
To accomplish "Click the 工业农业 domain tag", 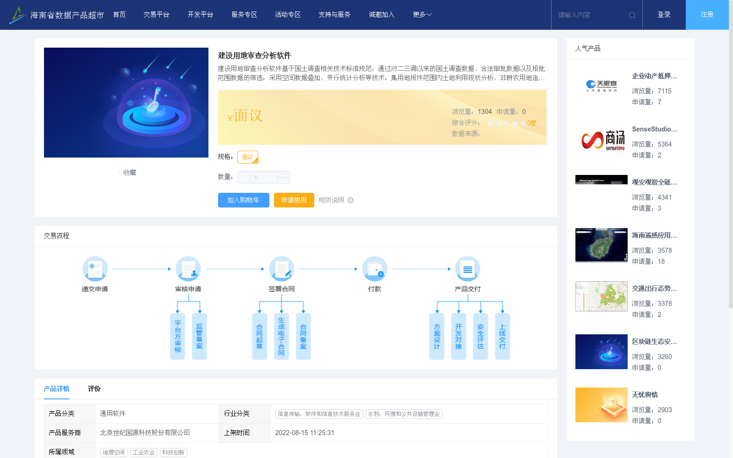I will click(144, 453).
